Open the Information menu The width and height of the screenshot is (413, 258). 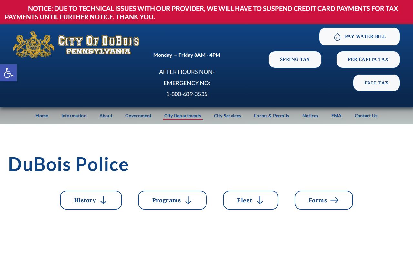tap(74, 116)
